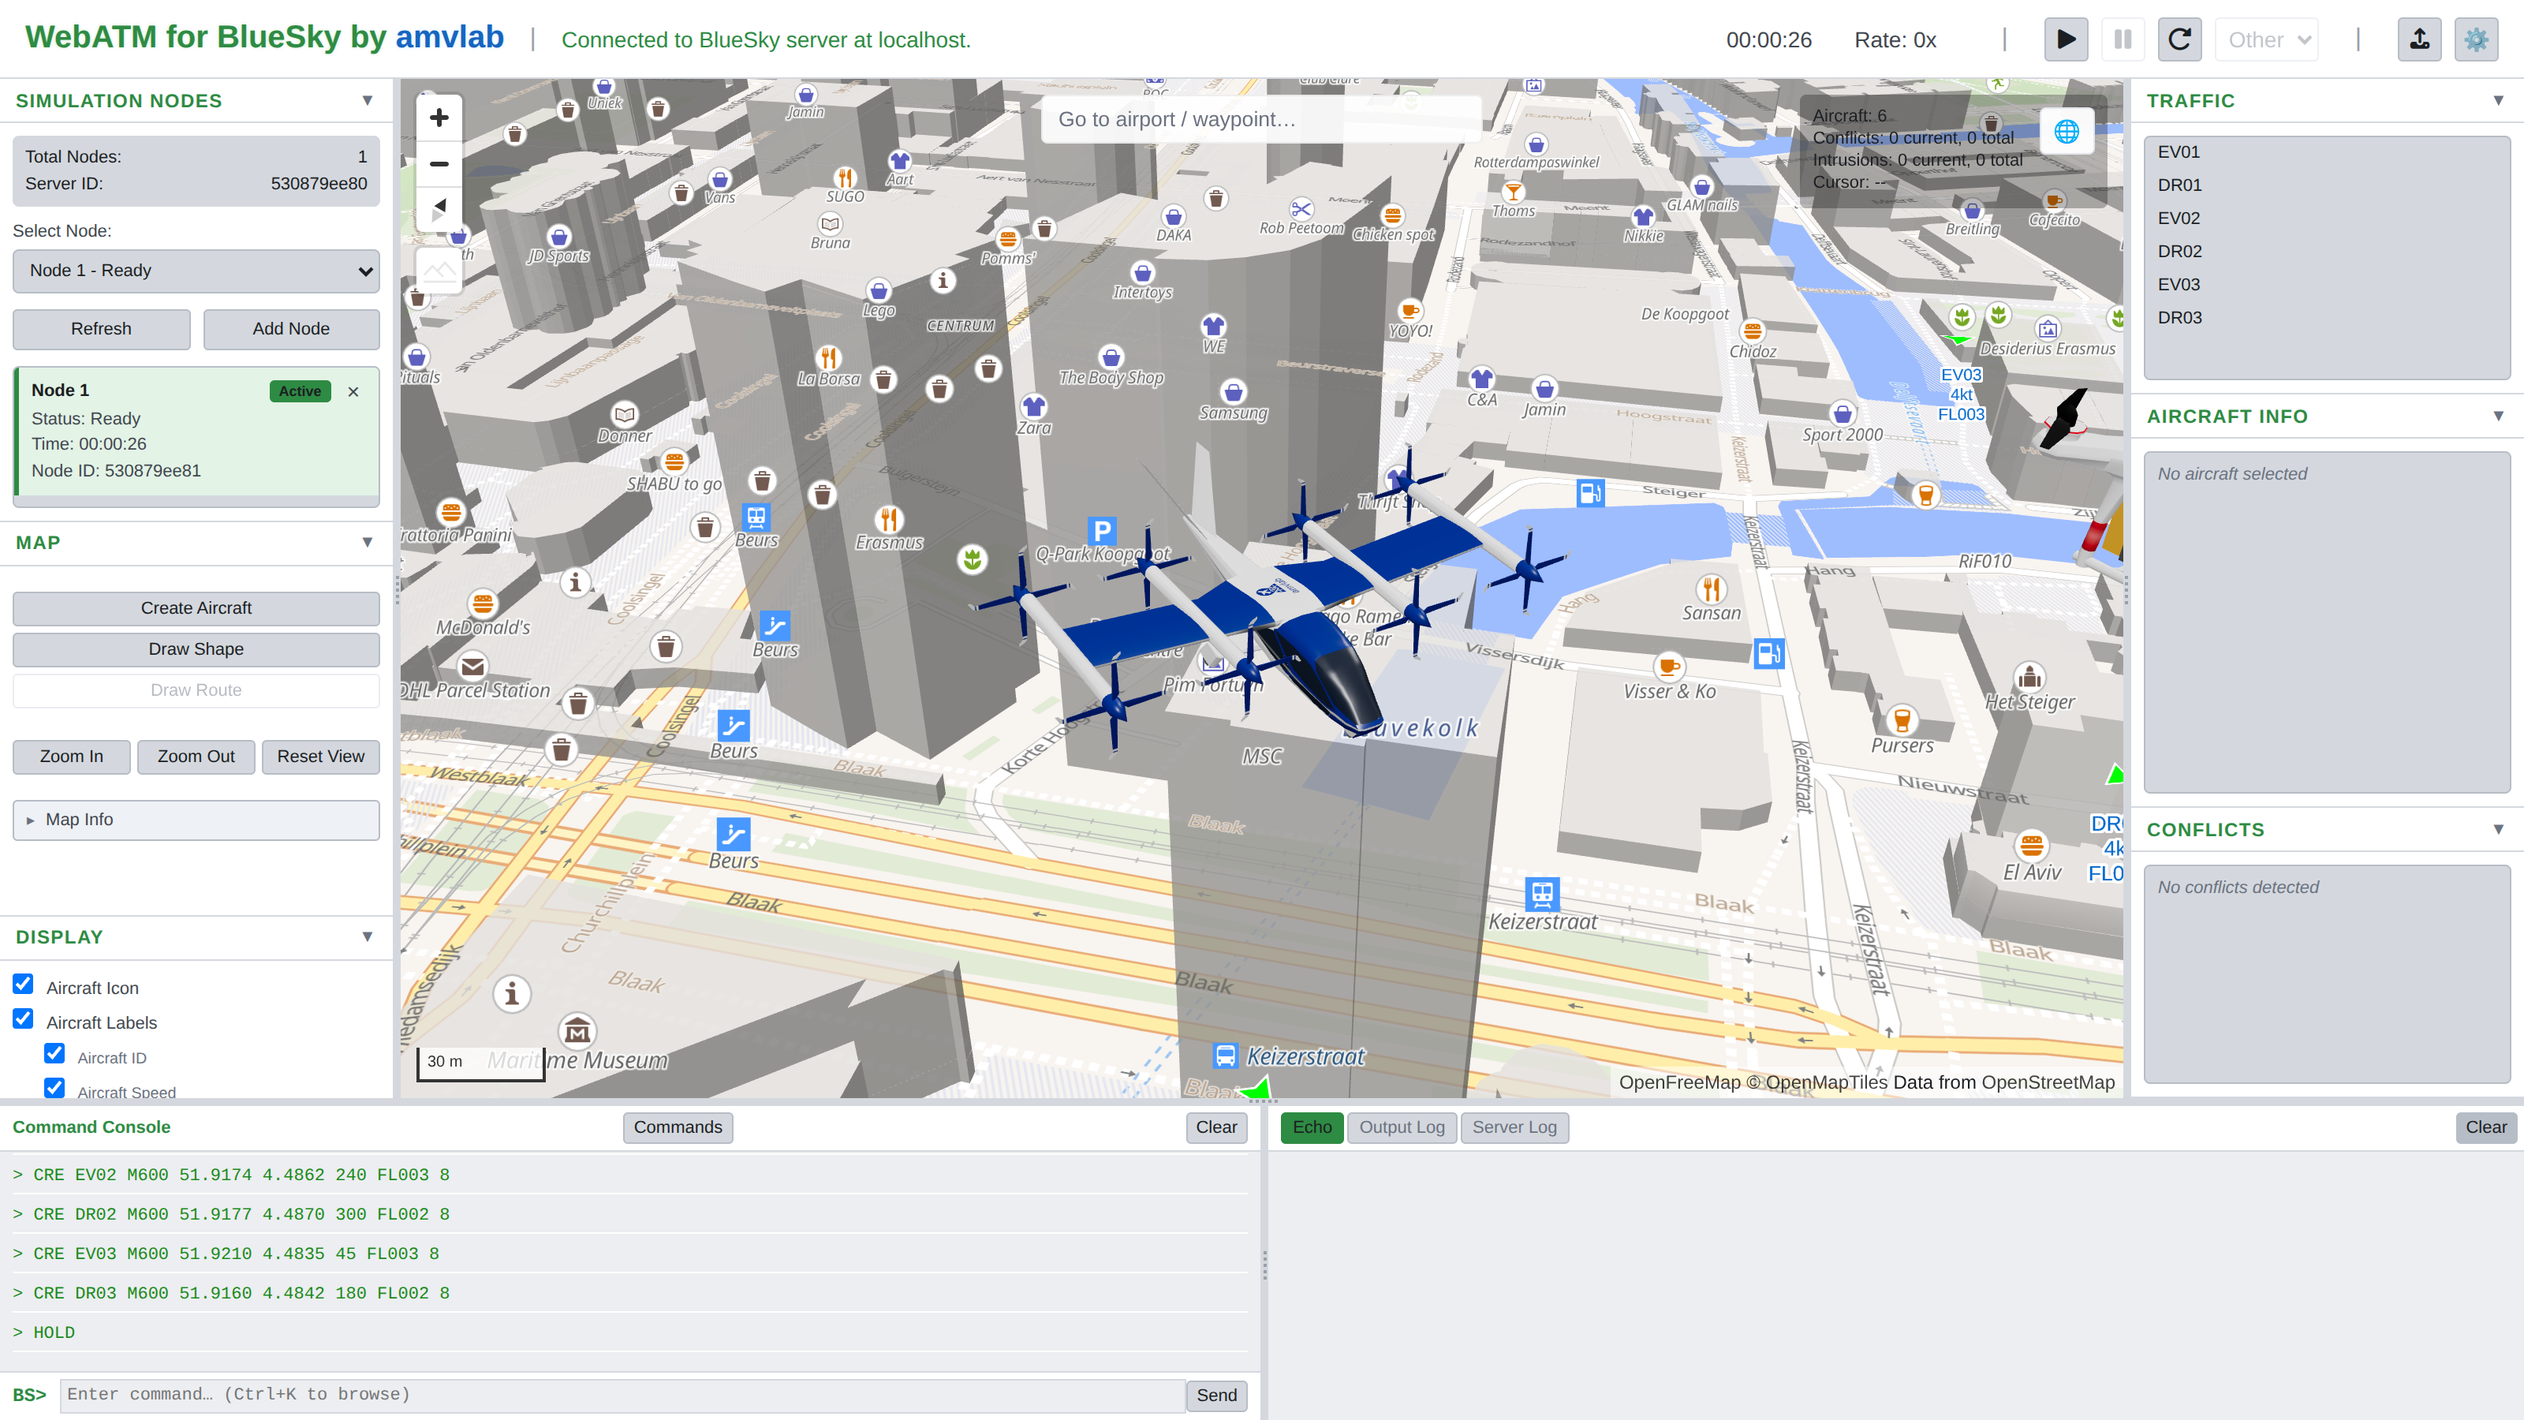Click the Samsung shop marker
This screenshot has height=1420, width=2524.
pos(1234,392)
